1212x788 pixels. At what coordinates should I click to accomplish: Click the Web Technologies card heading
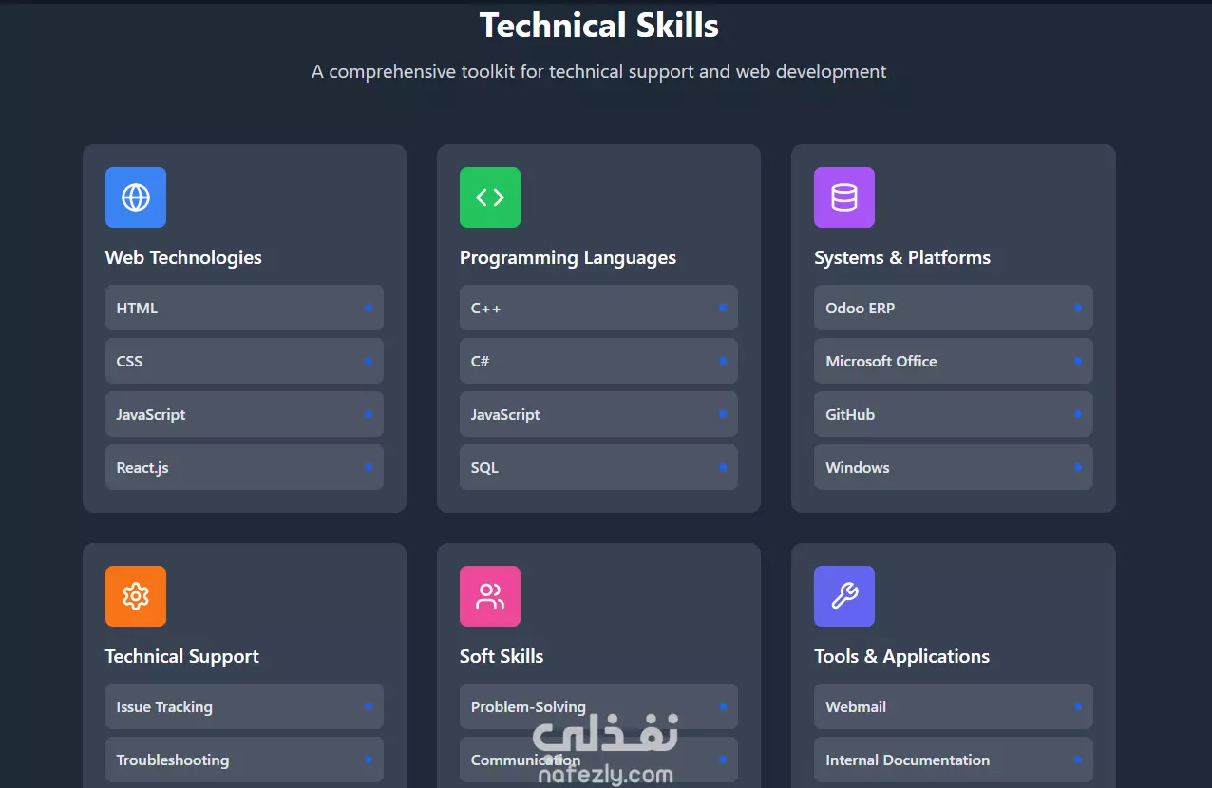(x=183, y=257)
